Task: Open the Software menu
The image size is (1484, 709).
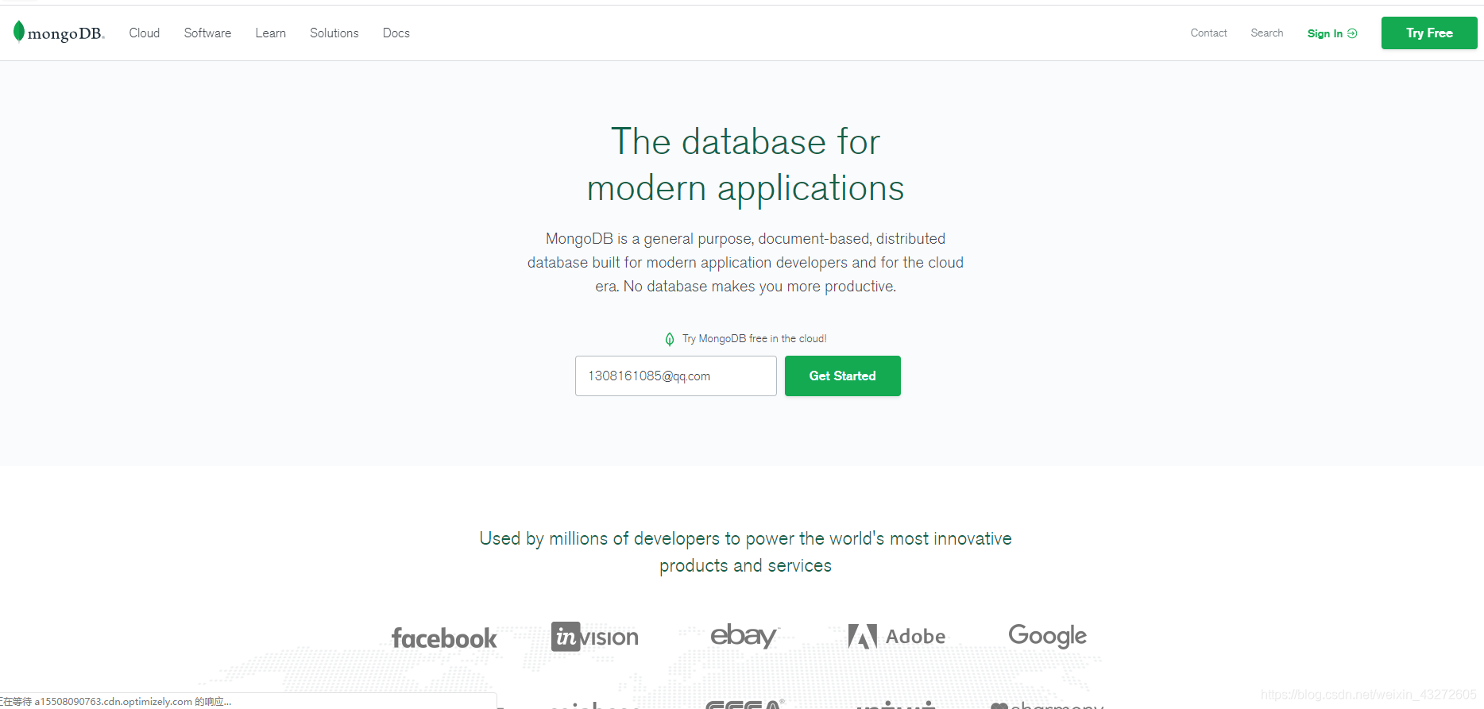Action: tap(207, 33)
